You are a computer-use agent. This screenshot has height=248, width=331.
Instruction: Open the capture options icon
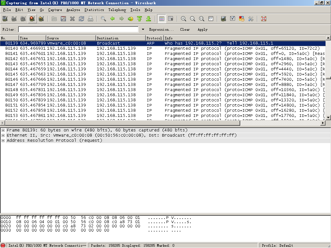point(14,19)
